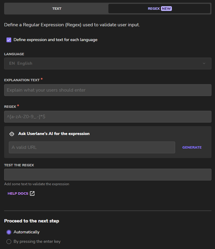Choose By pressing the enter key option
Viewport: 215px width, 249px height.
pos(9,242)
